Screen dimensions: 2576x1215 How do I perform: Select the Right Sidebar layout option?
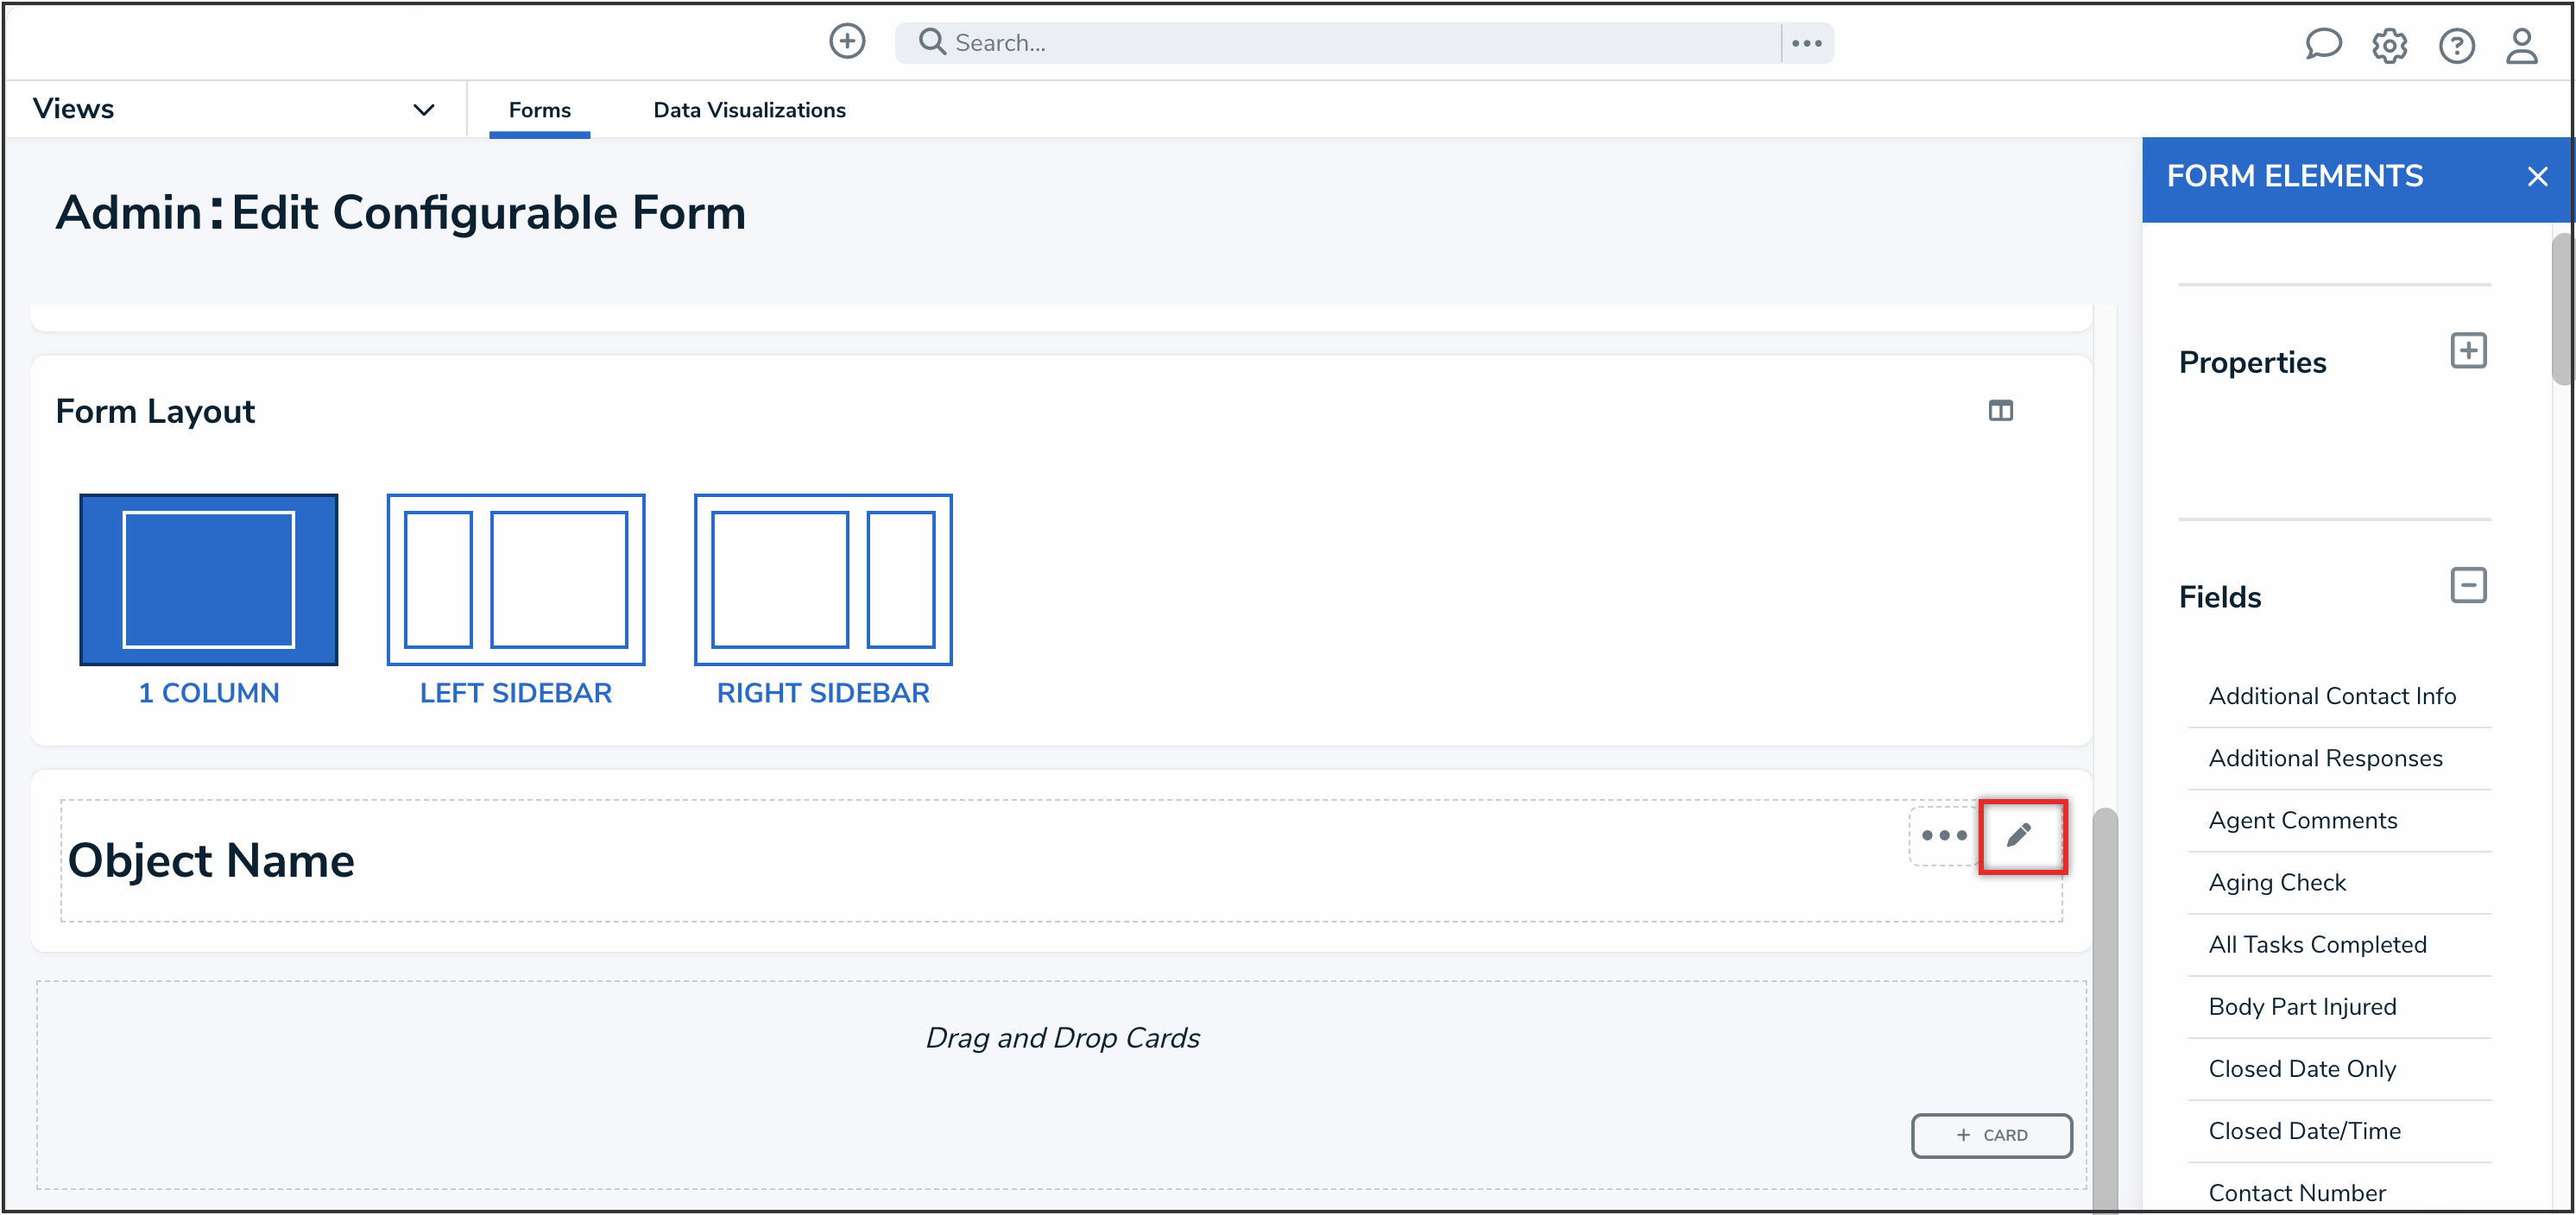(x=822, y=580)
